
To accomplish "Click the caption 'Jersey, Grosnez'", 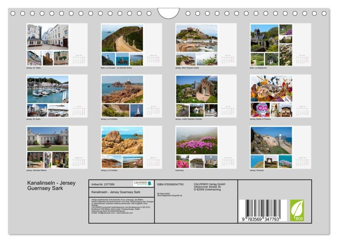I will click(x=257, y=170).
